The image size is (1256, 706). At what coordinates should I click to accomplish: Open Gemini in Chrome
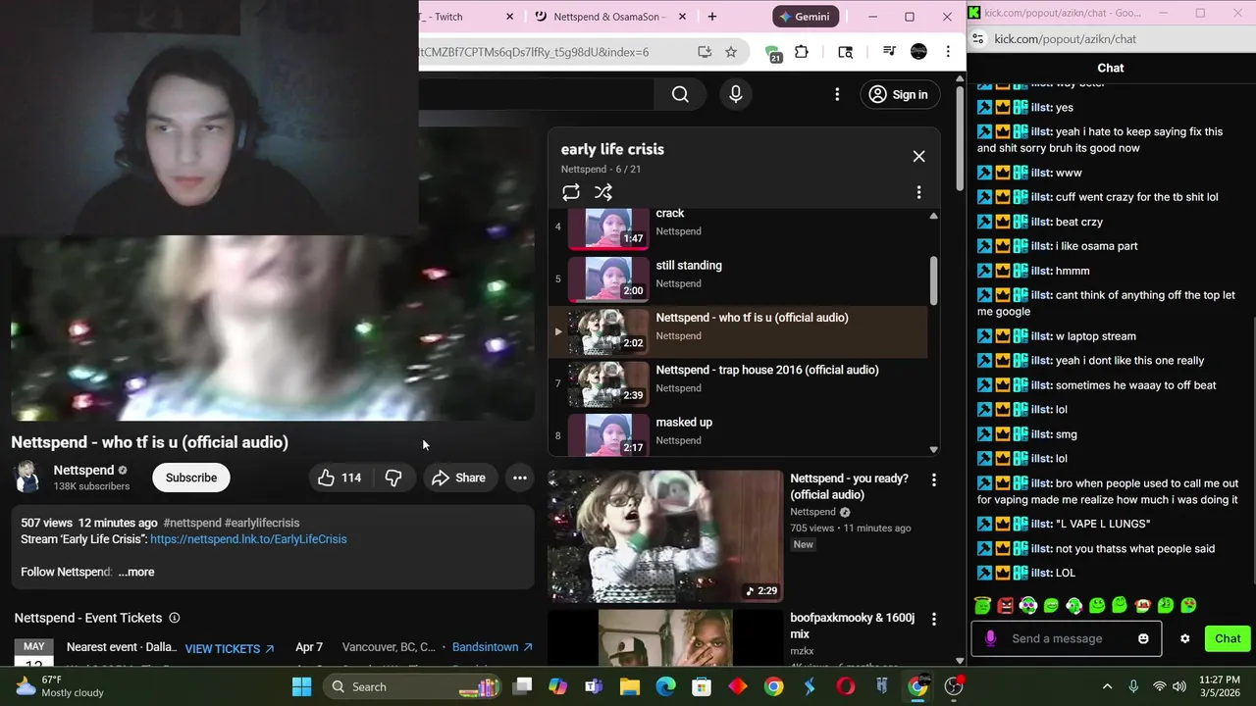pos(806,17)
